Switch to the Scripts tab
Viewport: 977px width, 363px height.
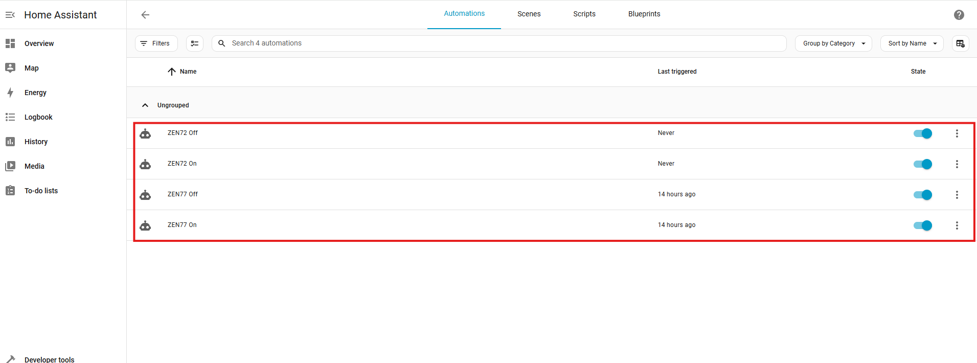click(584, 14)
